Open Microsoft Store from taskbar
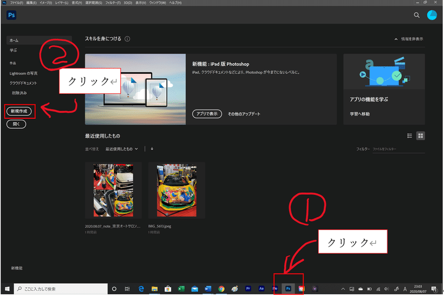Screen dimensions: 444x296 (168, 289)
